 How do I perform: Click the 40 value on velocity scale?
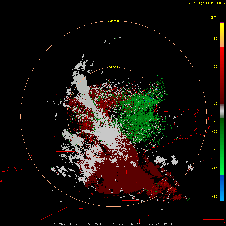216,76
